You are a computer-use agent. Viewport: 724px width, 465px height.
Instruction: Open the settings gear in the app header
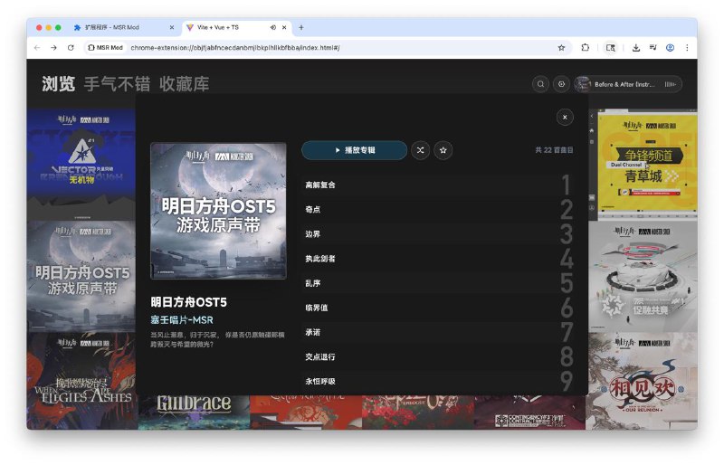pyautogui.click(x=561, y=84)
